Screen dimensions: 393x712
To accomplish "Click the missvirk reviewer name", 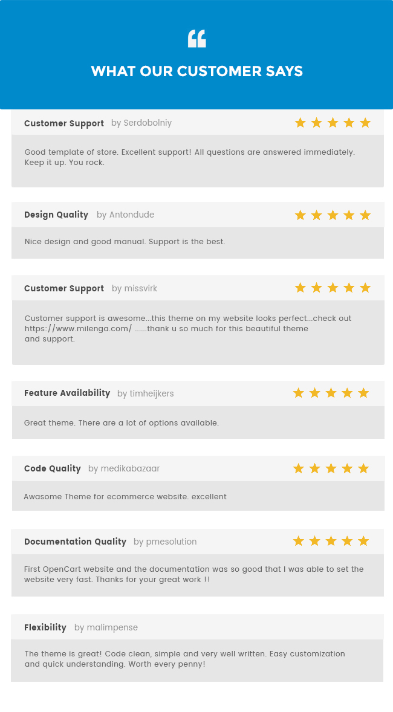I will pyautogui.click(x=140, y=289).
